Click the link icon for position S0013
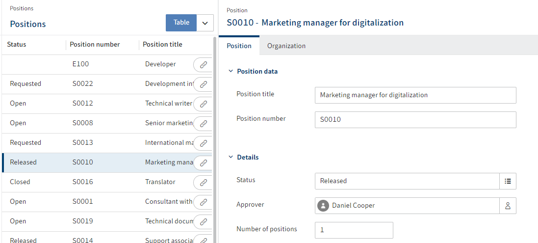Viewport: 538px width, 243px height. tap(203, 143)
